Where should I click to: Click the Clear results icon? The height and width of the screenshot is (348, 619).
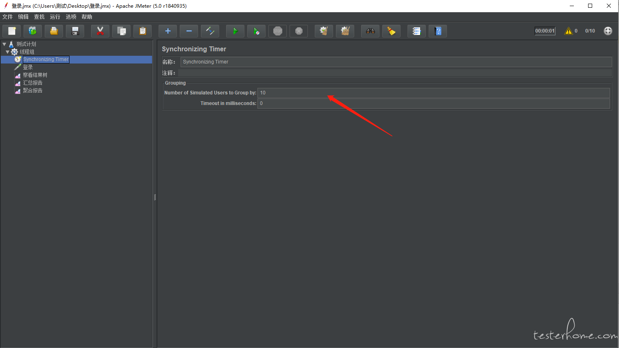[x=324, y=31]
